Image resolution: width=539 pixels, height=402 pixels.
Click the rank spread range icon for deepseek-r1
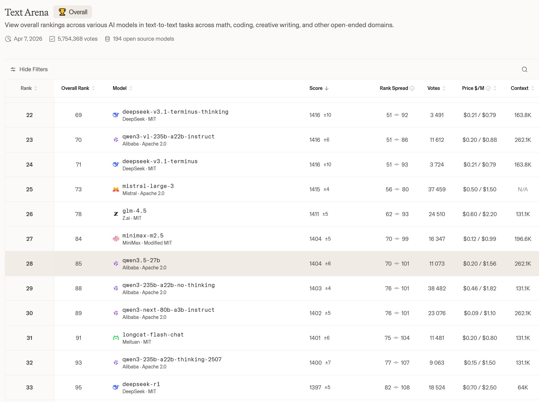tap(396, 387)
